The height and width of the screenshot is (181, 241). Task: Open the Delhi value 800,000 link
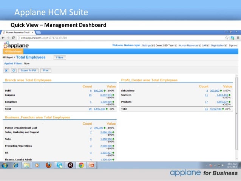coord(98,91)
